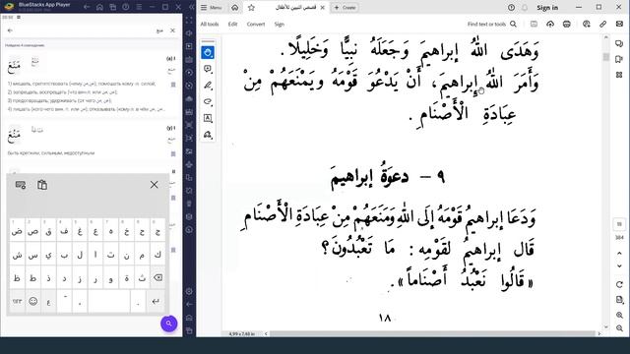Open the Edit menu item
This screenshot has width=630, height=354.
click(x=232, y=24)
